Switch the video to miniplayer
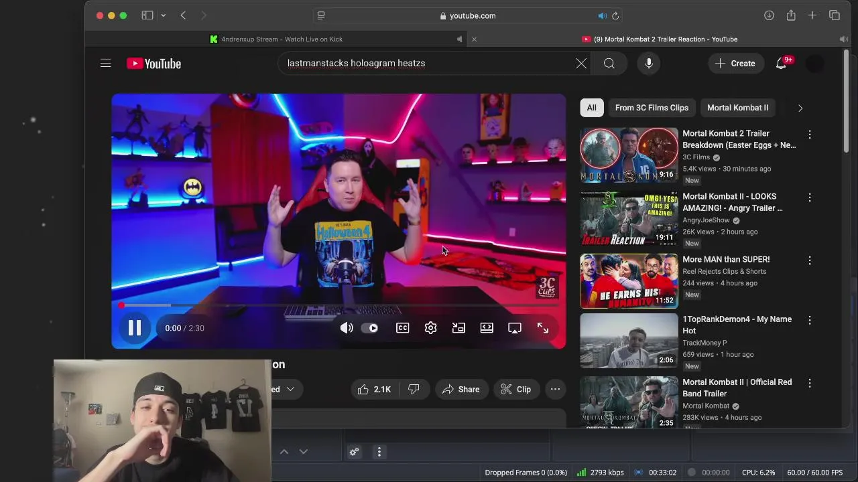Viewport: 858px width, 482px height. (x=458, y=328)
